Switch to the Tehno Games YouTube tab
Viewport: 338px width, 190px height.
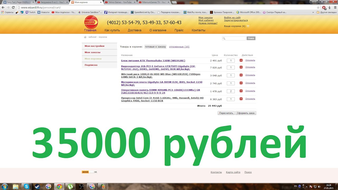pos(120,2)
